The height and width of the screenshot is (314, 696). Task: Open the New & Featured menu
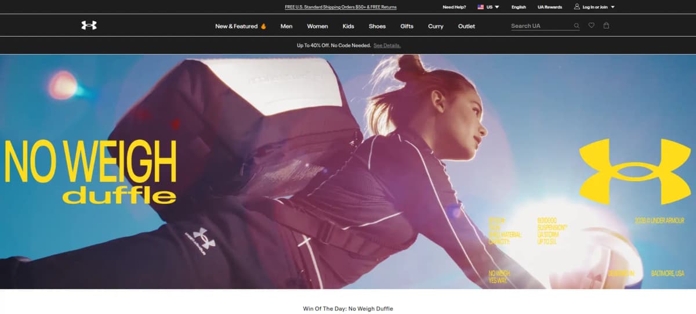coord(236,26)
